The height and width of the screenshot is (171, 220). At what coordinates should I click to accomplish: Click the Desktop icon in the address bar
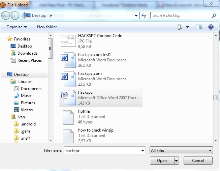coord(28,15)
